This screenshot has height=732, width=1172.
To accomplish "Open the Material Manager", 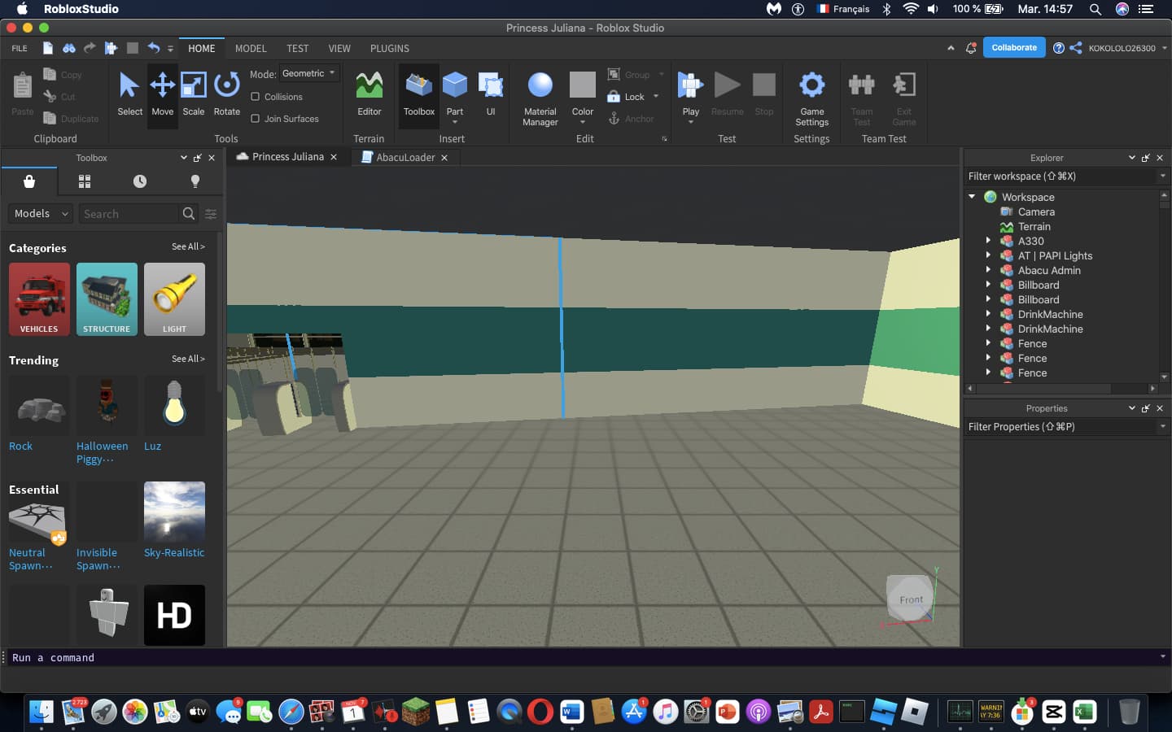I will click(x=540, y=98).
